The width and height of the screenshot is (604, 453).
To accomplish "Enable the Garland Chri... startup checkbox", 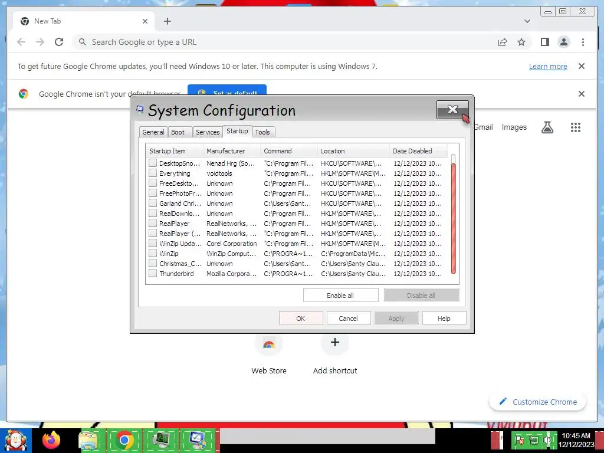I will tap(153, 203).
